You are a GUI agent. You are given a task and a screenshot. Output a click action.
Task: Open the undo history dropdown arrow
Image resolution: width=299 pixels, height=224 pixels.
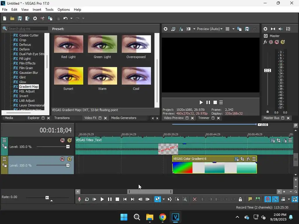coord(71,18)
